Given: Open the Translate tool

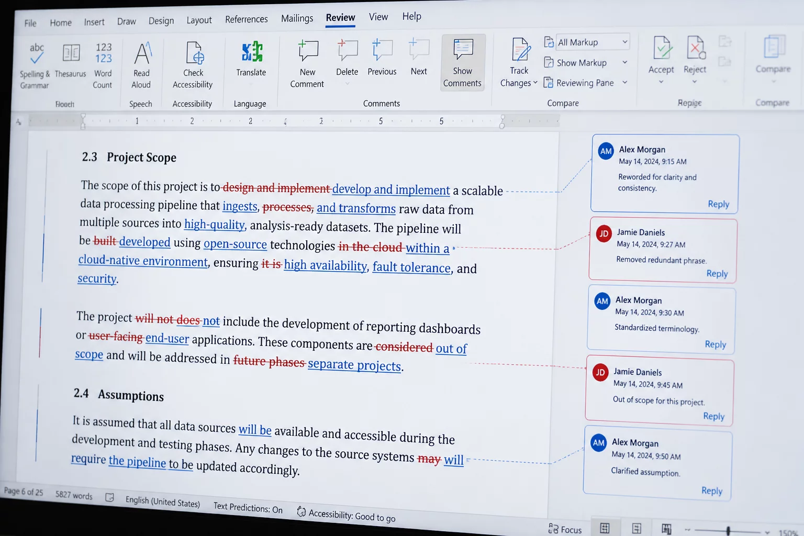Looking at the screenshot, I should (x=251, y=59).
